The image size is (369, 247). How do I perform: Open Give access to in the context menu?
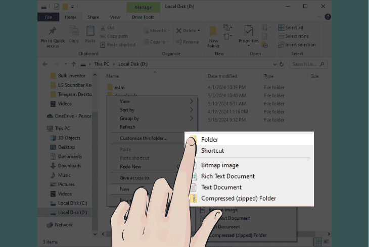(134, 178)
